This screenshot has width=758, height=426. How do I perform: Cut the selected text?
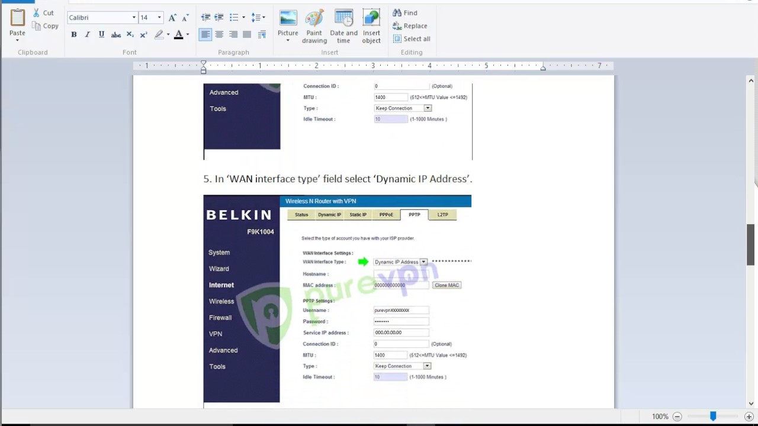point(43,12)
